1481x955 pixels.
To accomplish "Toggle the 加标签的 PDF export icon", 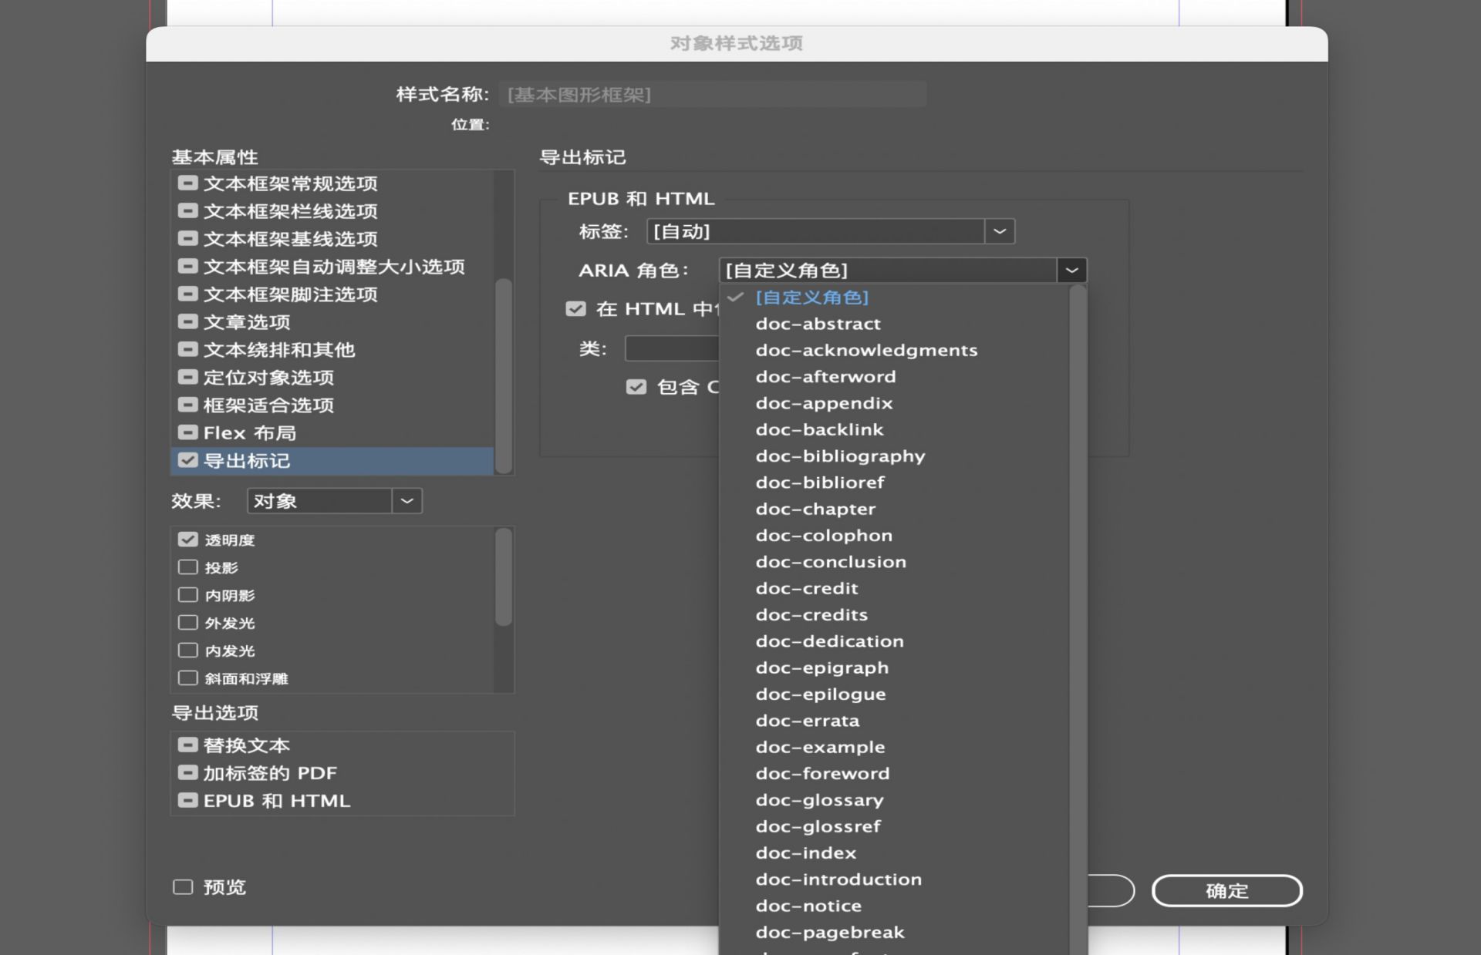I will click(187, 772).
